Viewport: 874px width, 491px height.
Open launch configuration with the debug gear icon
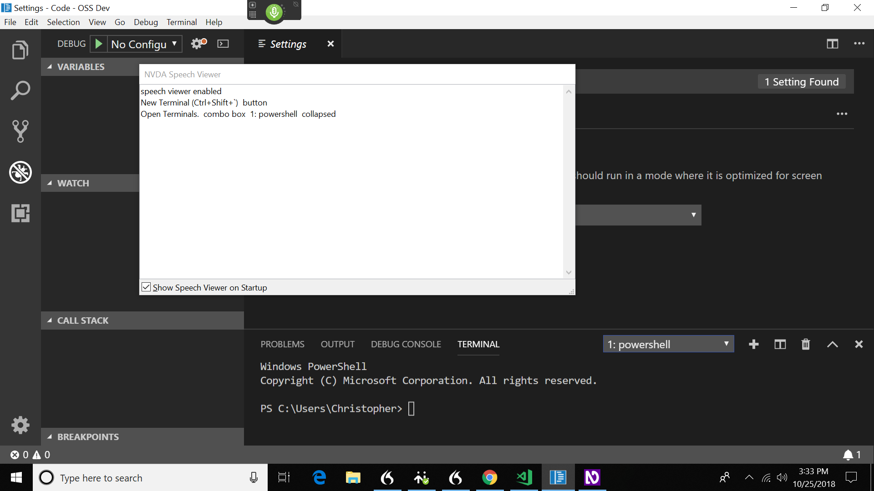pos(197,44)
